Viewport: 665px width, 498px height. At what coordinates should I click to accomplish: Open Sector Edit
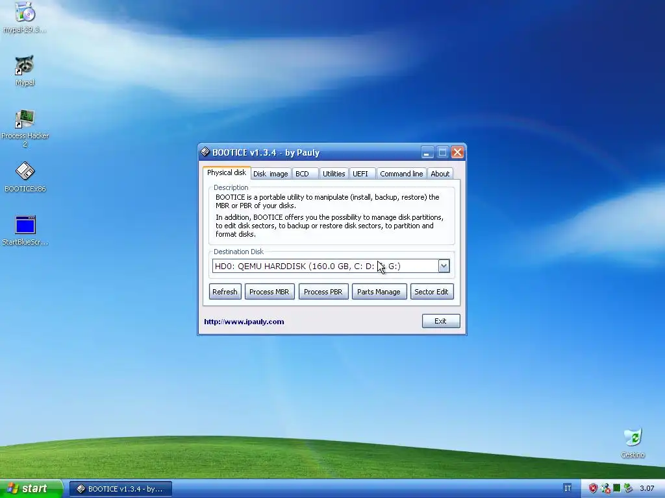432,292
